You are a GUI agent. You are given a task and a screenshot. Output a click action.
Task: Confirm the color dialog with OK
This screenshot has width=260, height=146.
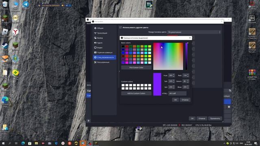point(175,100)
